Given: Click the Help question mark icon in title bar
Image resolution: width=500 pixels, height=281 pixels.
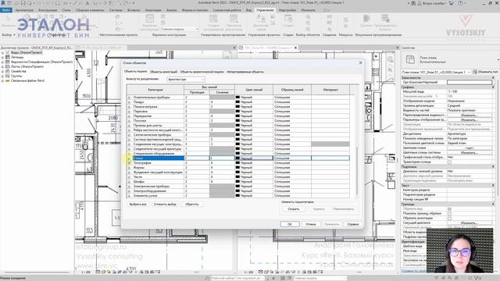Looking at the screenshot, I should point(460,3).
